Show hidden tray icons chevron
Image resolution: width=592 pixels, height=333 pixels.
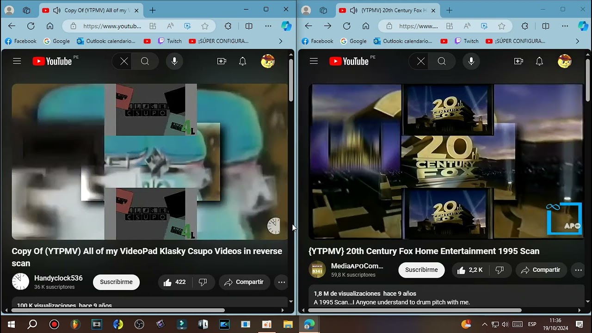484,324
